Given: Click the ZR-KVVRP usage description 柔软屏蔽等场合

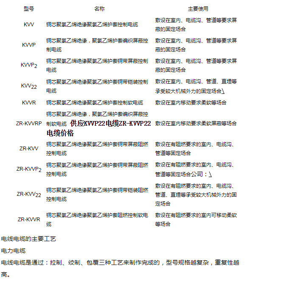Looking at the screenshot, I should click(196, 124).
